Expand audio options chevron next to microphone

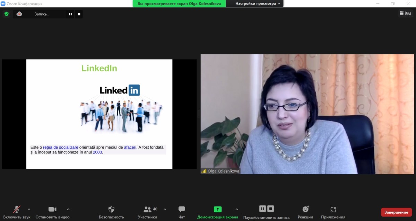29,209
